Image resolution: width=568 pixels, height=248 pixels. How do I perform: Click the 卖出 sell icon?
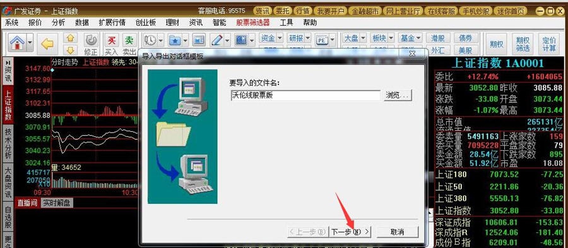point(129,44)
